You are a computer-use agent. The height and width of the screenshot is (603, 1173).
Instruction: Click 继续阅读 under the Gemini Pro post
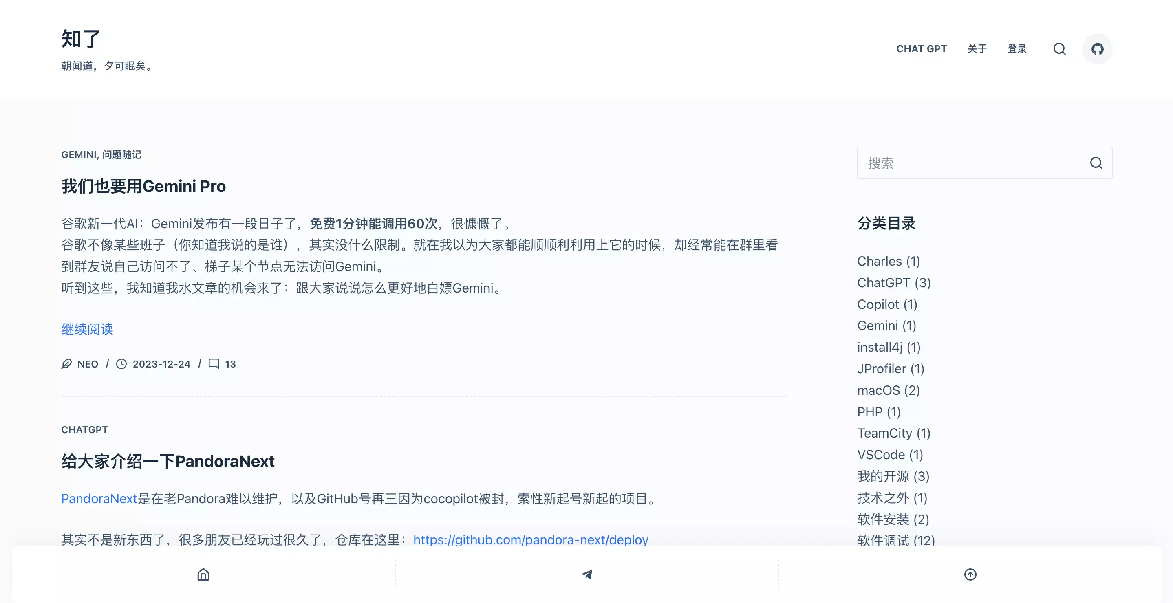point(87,329)
